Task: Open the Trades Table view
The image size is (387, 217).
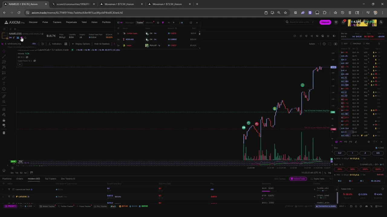Action: pyautogui.click(x=317, y=179)
